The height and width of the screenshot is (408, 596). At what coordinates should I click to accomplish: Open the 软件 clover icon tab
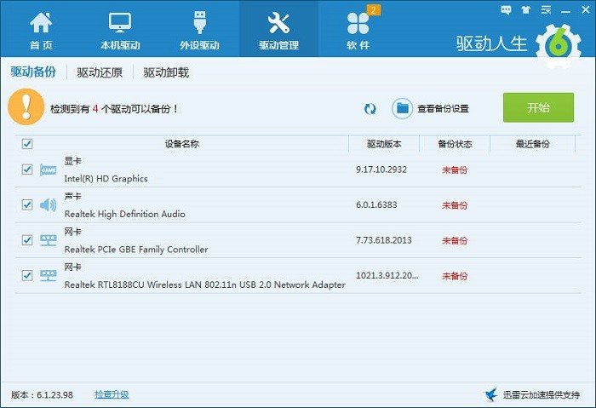pos(358,23)
